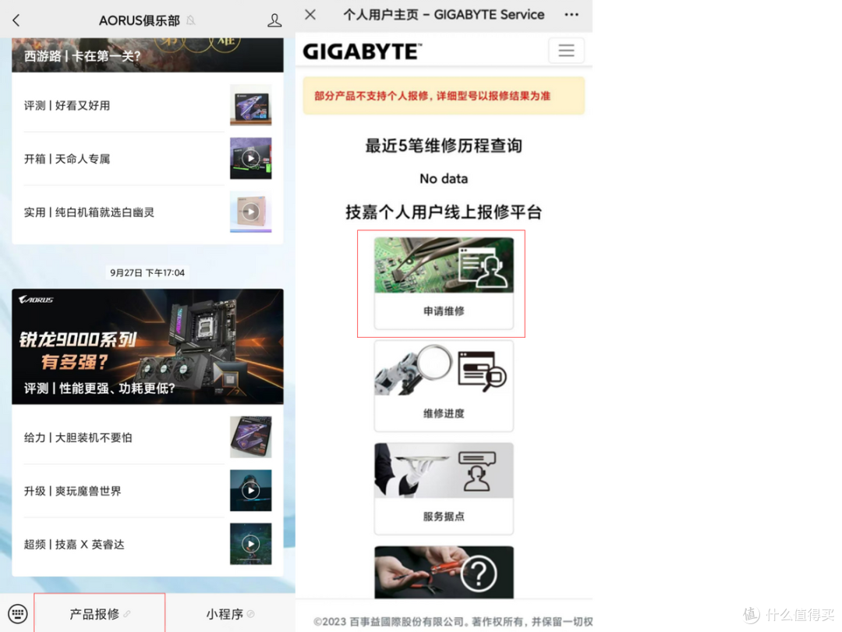Click the GIGABYTE logo

click(x=363, y=51)
